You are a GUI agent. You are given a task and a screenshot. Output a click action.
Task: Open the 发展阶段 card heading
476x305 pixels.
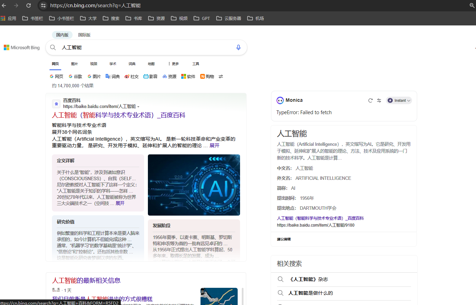coord(162,226)
